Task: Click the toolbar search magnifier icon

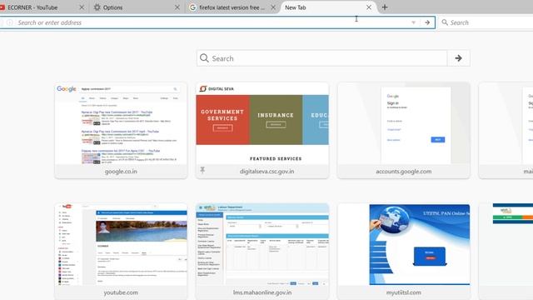Action: click(445, 22)
